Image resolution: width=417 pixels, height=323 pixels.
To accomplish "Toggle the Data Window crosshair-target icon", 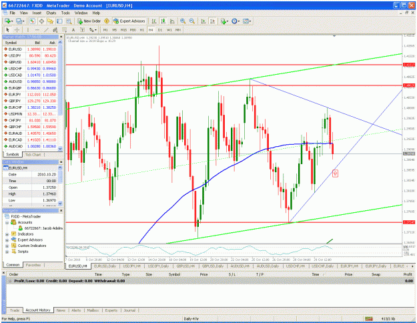I will (x=41, y=21).
